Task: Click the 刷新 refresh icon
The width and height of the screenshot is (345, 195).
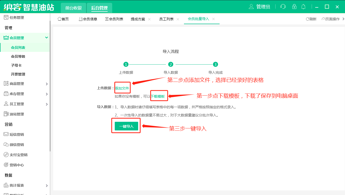Action: pos(308,19)
